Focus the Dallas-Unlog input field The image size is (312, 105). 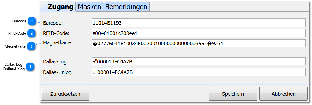(198, 72)
